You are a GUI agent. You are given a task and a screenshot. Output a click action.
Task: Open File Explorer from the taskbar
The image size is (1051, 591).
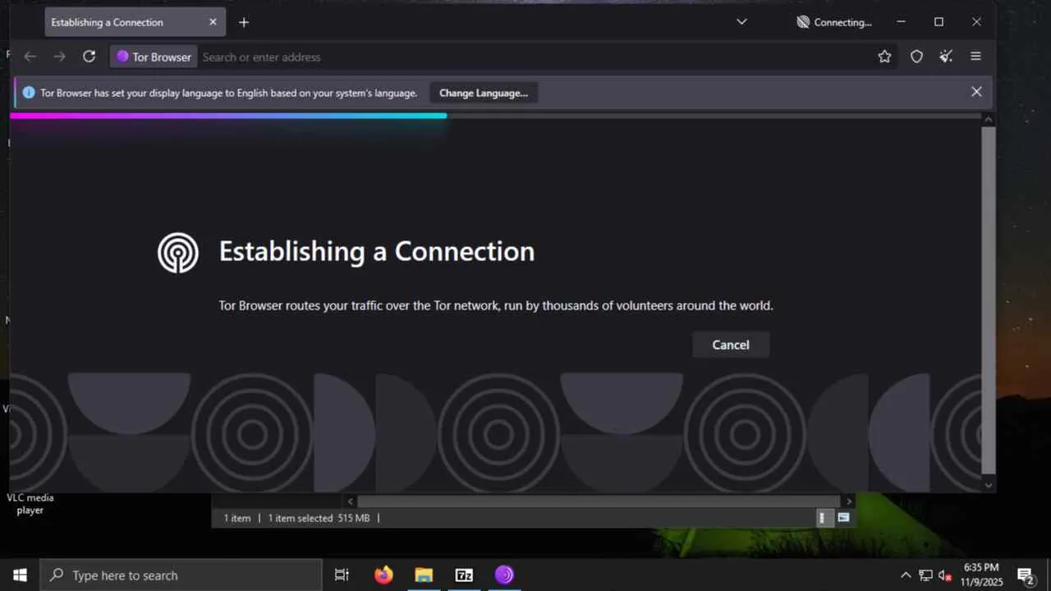click(x=424, y=575)
